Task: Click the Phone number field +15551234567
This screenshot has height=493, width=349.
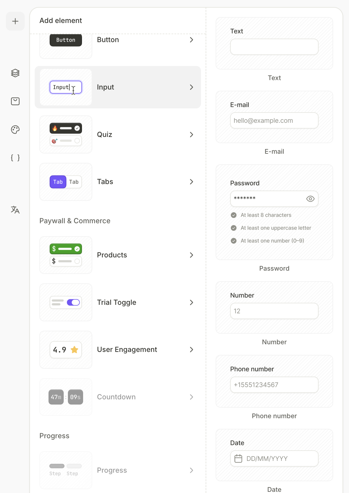Action: [x=274, y=385]
